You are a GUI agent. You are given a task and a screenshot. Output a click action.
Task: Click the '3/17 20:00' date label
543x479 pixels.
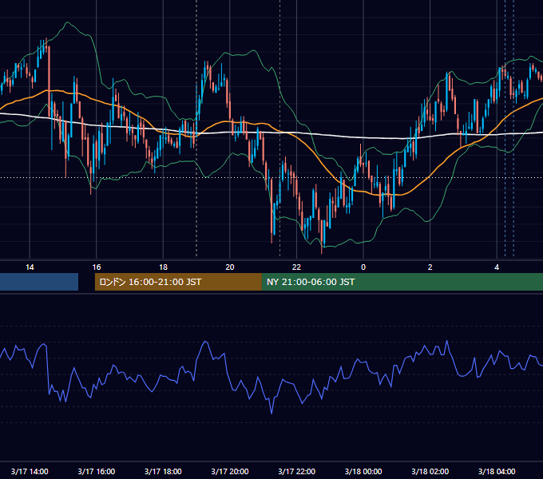(230, 471)
